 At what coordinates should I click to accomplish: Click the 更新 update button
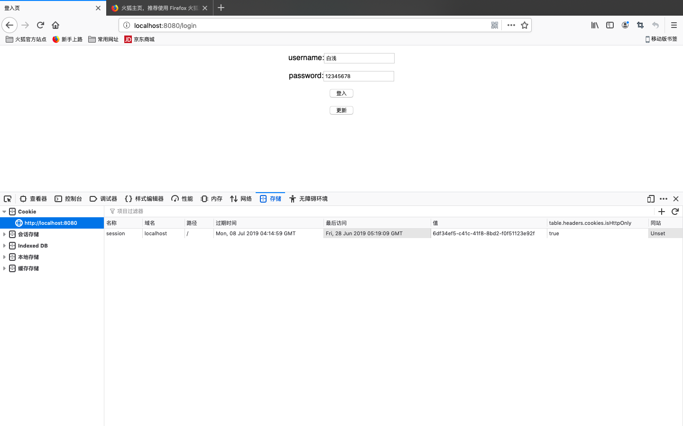[x=341, y=110]
